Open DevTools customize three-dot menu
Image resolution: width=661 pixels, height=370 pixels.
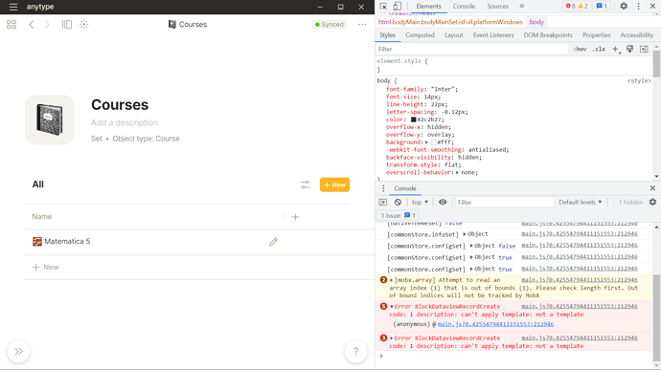638,7
